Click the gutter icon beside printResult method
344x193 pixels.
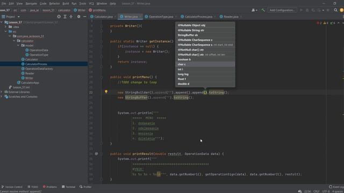(x=96, y=154)
